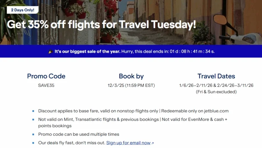The width and height of the screenshot is (262, 148).
Task: Select the "Get 35% off flights" headline
Action: 101,25
